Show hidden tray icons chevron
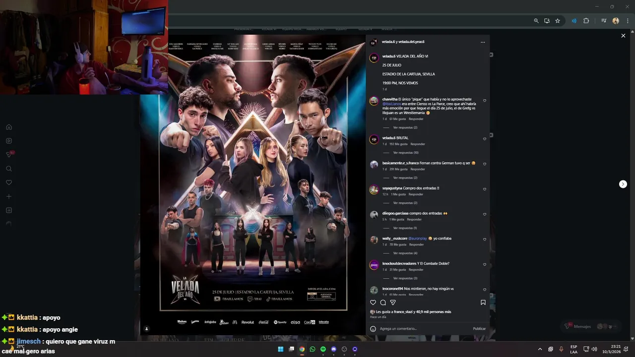This screenshot has height=357, width=635. [x=540, y=349]
